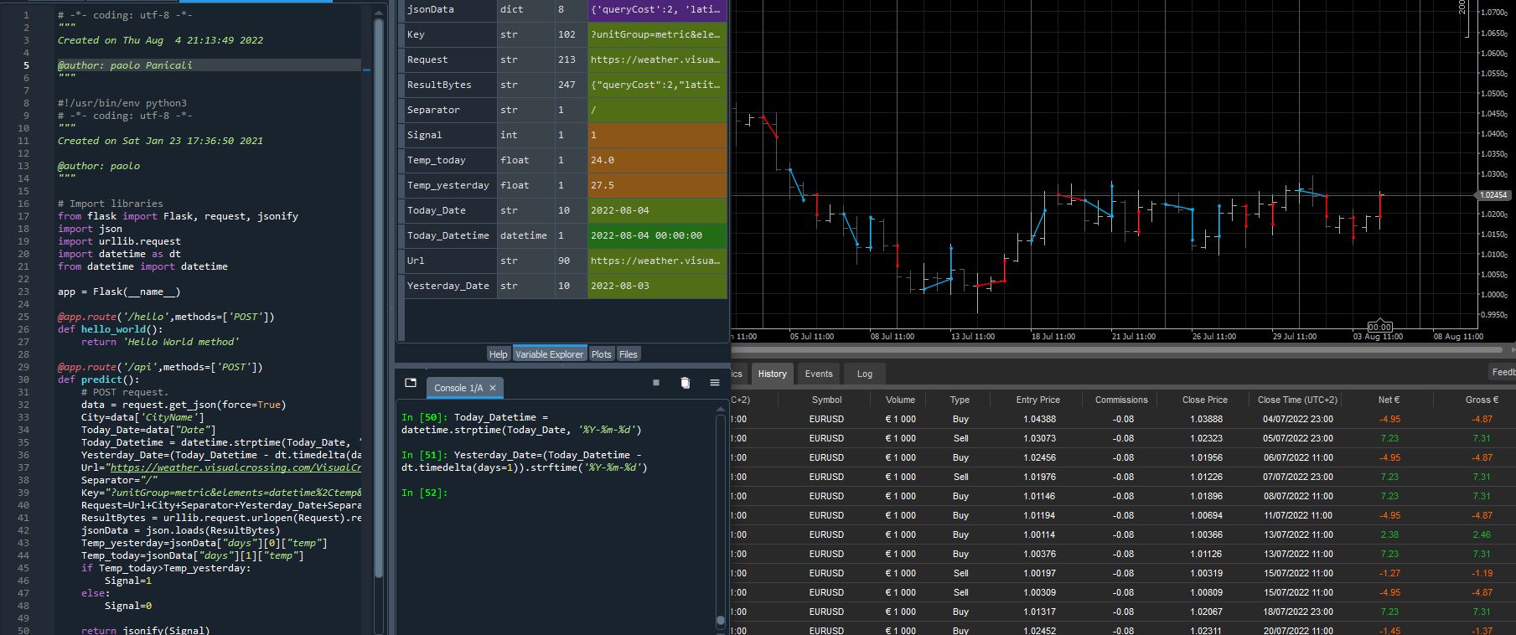Screen dimensions: 1516x635
Task: Click gross value -1.19 in history
Action: point(1482,573)
